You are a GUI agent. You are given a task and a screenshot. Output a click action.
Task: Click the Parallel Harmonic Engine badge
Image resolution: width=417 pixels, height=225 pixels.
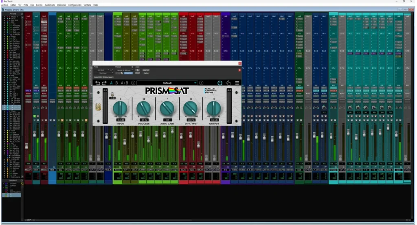click(211, 91)
